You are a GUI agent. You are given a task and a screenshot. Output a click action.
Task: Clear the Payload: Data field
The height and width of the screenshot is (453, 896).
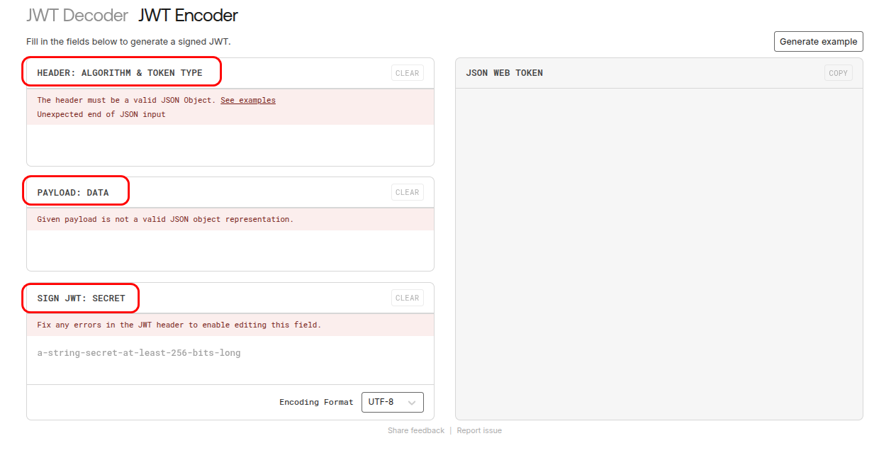coord(407,192)
